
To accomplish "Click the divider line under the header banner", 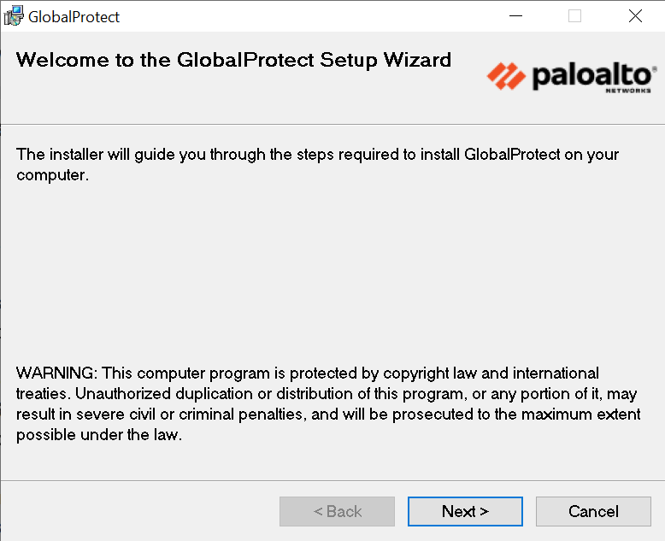I will point(332,125).
